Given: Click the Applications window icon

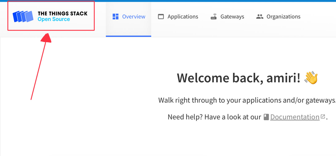Looking at the screenshot, I should [161, 16].
